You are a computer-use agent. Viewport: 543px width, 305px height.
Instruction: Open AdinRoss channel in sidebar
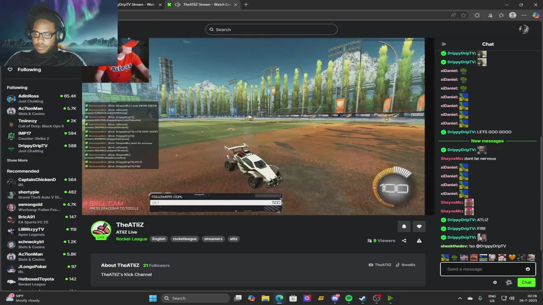(x=42, y=98)
